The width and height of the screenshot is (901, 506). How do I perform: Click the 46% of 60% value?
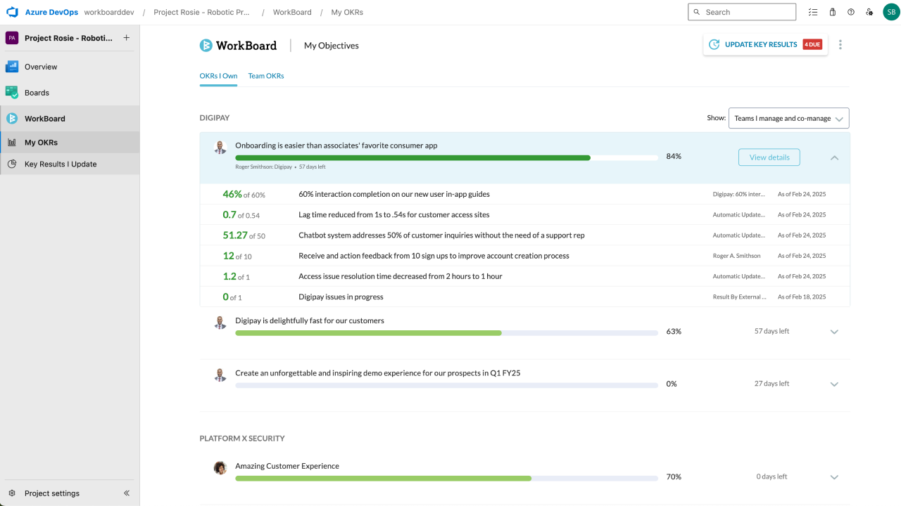(x=244, y=194)
